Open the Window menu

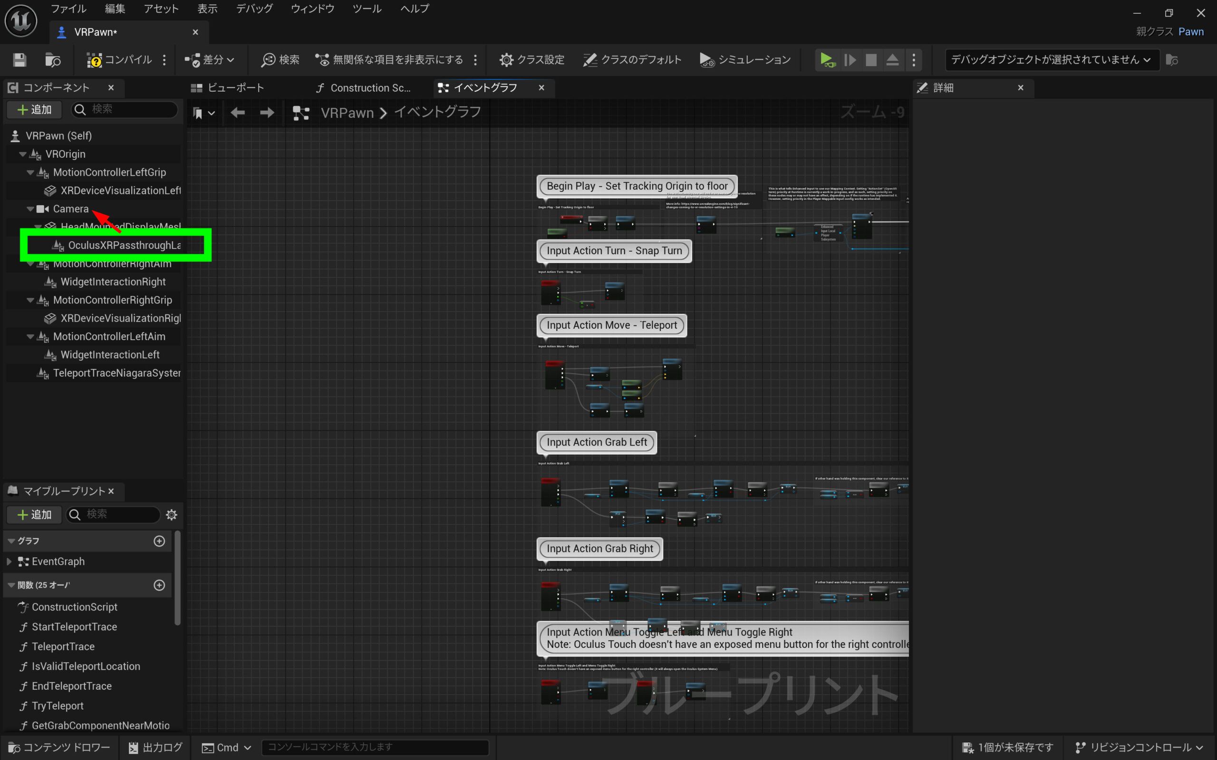pyautogui.click(x=312, y=9)
